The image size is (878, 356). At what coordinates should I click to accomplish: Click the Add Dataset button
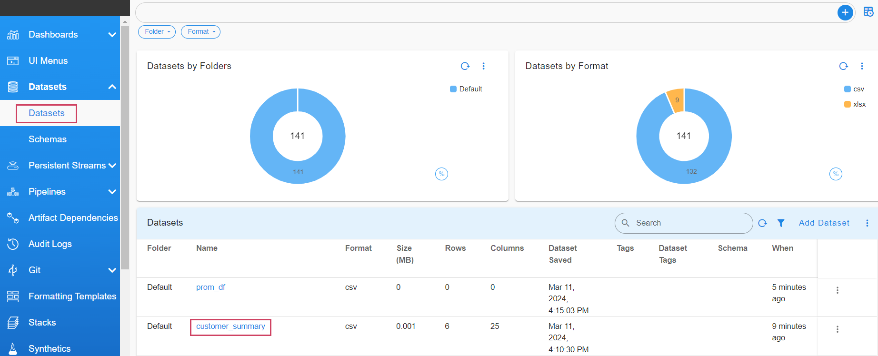824,223
